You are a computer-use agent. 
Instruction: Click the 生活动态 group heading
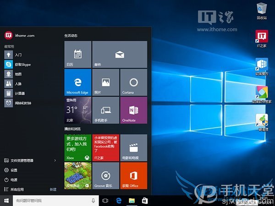pyautogui.click(x=71, y=36)
